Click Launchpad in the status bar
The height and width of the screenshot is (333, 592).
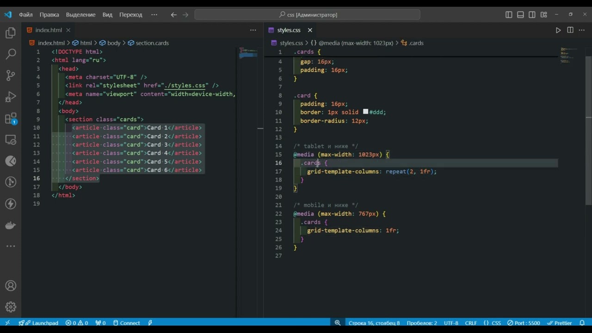click(39, 323)
